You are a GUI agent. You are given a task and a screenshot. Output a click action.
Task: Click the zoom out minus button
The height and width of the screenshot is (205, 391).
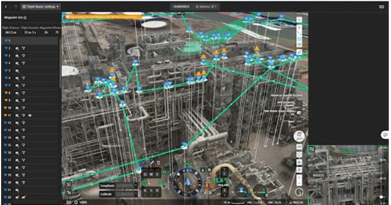(299, 184)
